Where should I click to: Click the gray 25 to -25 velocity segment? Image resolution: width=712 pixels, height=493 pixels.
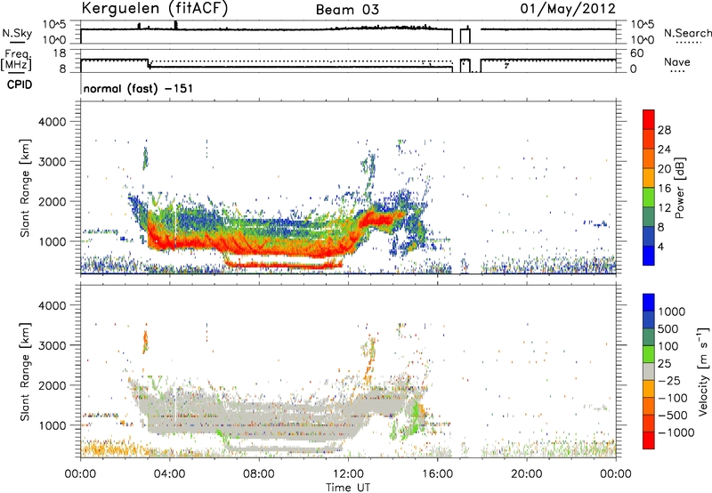(649, 371)
